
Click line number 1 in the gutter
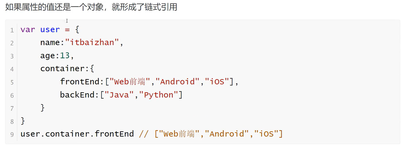pyautogui.click(x=12, y=30)
